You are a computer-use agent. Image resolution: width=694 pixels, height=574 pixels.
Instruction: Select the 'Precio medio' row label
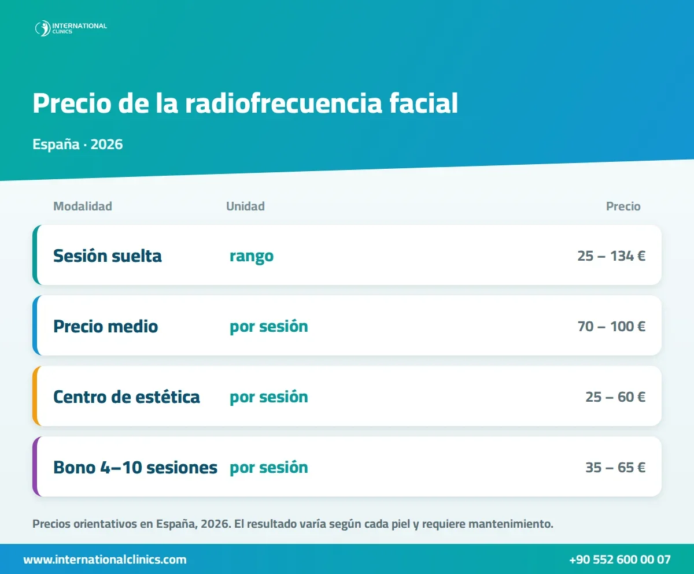pyautogui.click(x=105, y=326)
